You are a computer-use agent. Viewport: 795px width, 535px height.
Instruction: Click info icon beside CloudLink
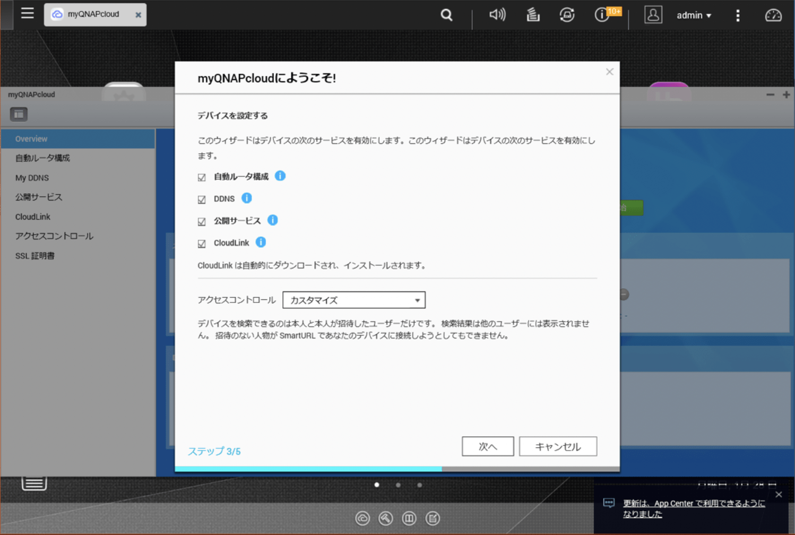[x=261, y=242]
